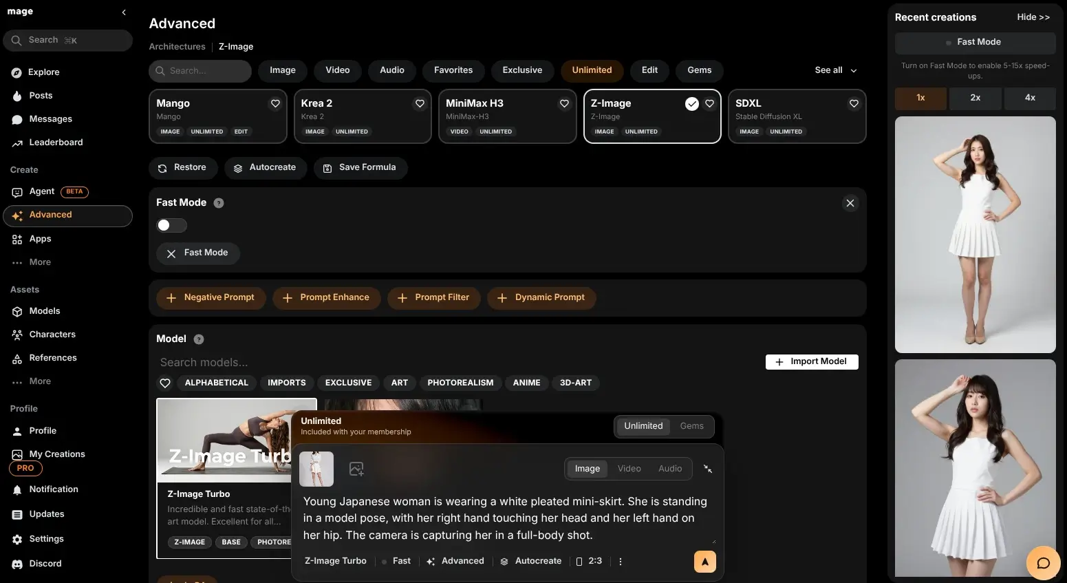Screen dimensions: 1067x583
Task: Open prompt box three-dot options menu
Action: click(621, 562)
